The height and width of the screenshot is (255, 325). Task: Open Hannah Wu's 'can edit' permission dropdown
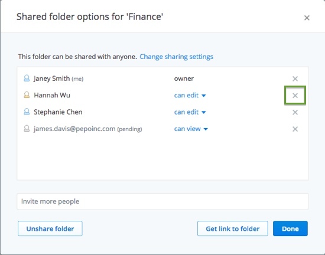(190, 95)
